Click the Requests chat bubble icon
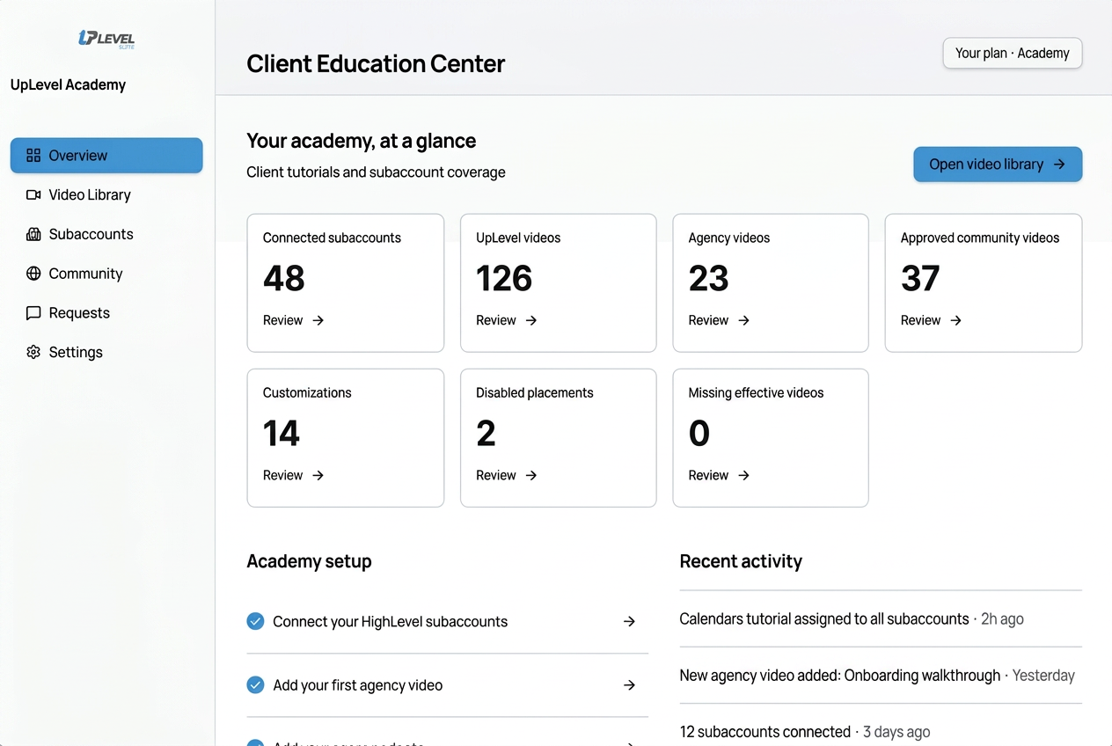 click(33, 312)
